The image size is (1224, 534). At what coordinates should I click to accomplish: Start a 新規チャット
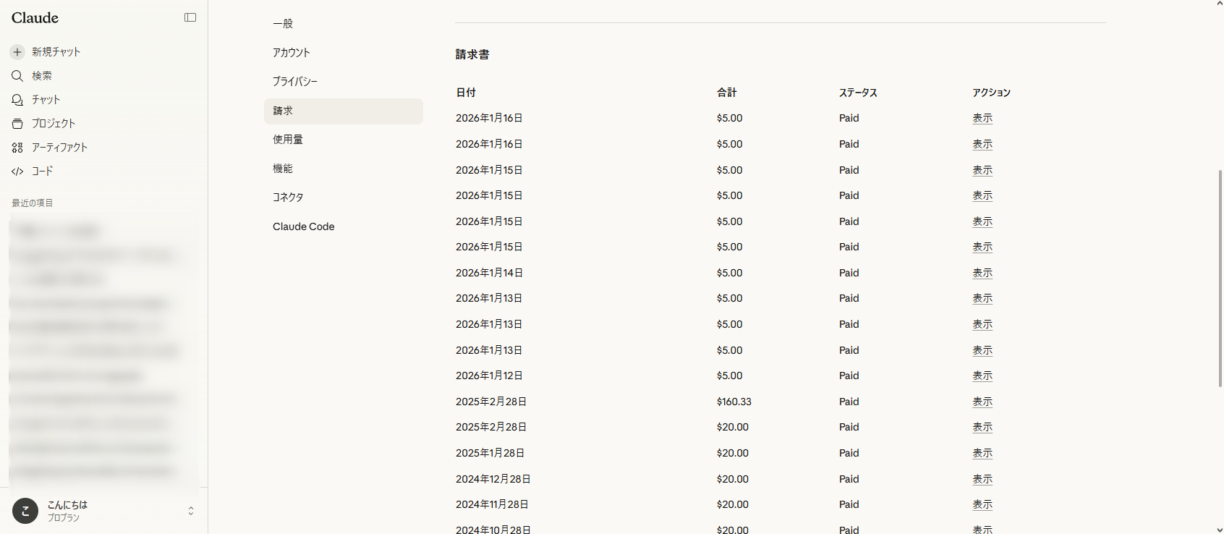56,52
